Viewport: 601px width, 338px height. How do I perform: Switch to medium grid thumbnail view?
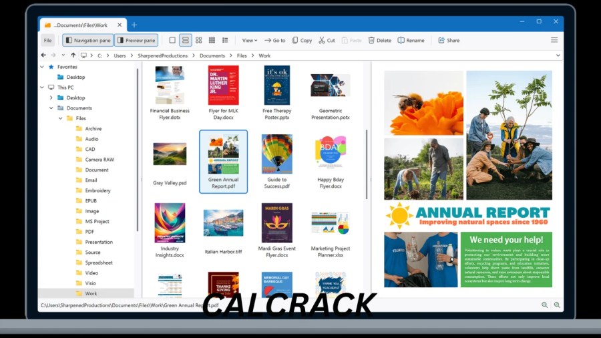pos(198,40)
